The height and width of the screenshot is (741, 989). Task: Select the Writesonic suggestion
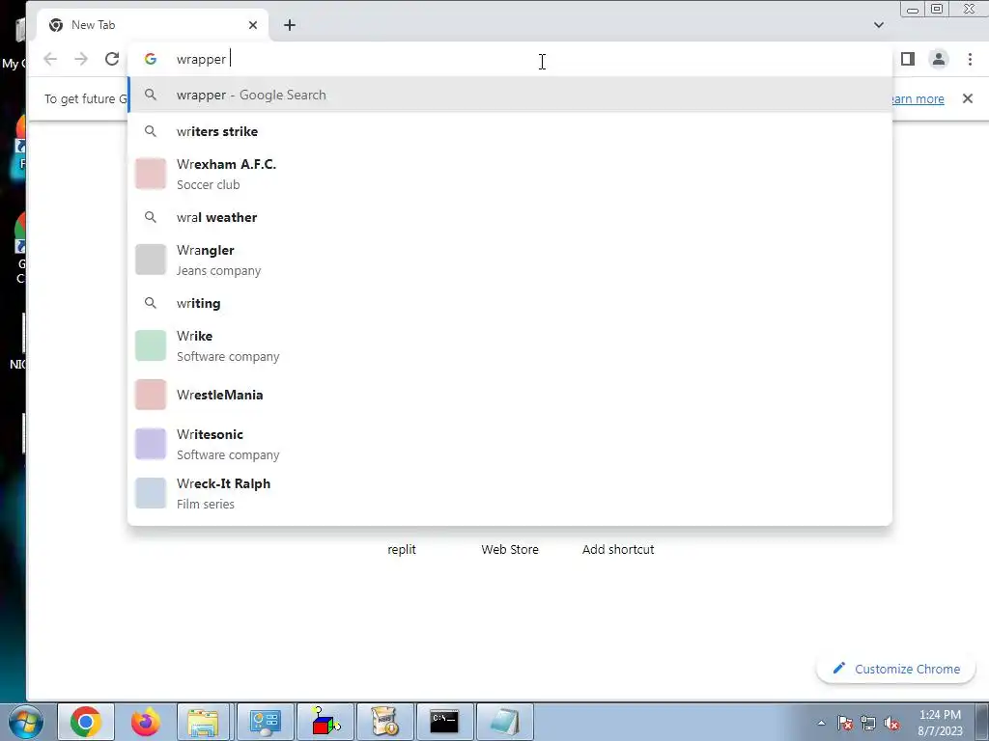pyautogui.click(x=510, y=444)
